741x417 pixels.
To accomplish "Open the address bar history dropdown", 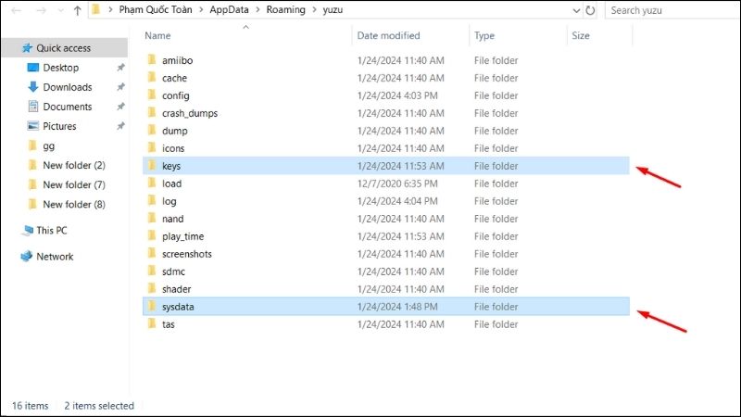I will pyautogui.click(x=576, y=10).
